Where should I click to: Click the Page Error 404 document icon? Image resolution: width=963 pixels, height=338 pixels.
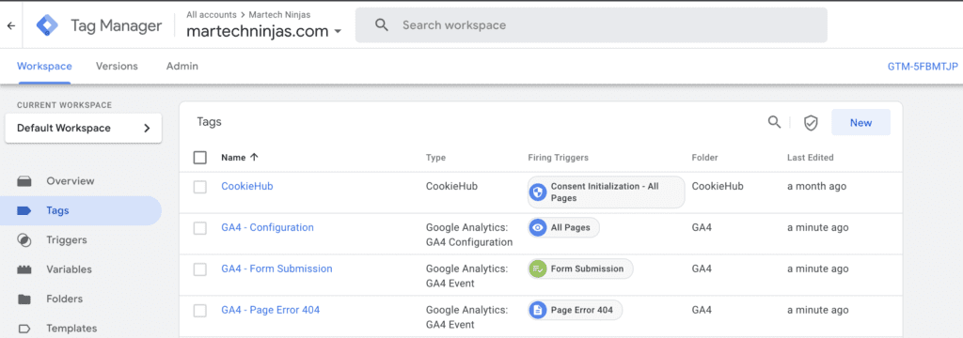(538, 310)
